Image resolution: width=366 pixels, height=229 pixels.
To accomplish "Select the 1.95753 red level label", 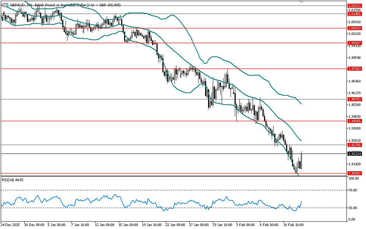I will coord(355,99).
